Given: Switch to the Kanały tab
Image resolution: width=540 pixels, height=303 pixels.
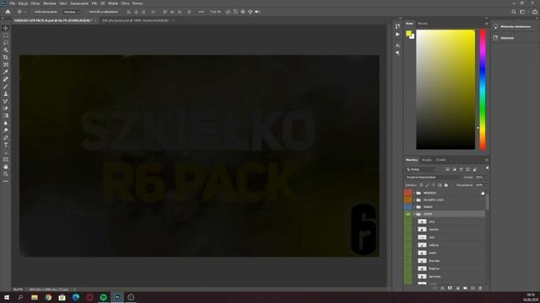Looking at the screenshot, I should [x=427, y=160].
